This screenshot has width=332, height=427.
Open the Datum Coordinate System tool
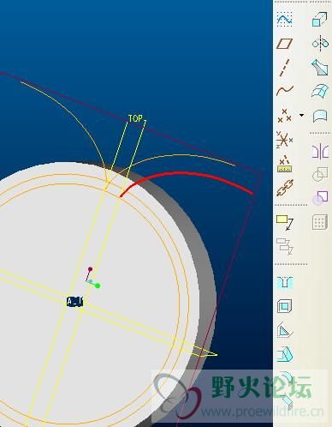coord(284,140)
